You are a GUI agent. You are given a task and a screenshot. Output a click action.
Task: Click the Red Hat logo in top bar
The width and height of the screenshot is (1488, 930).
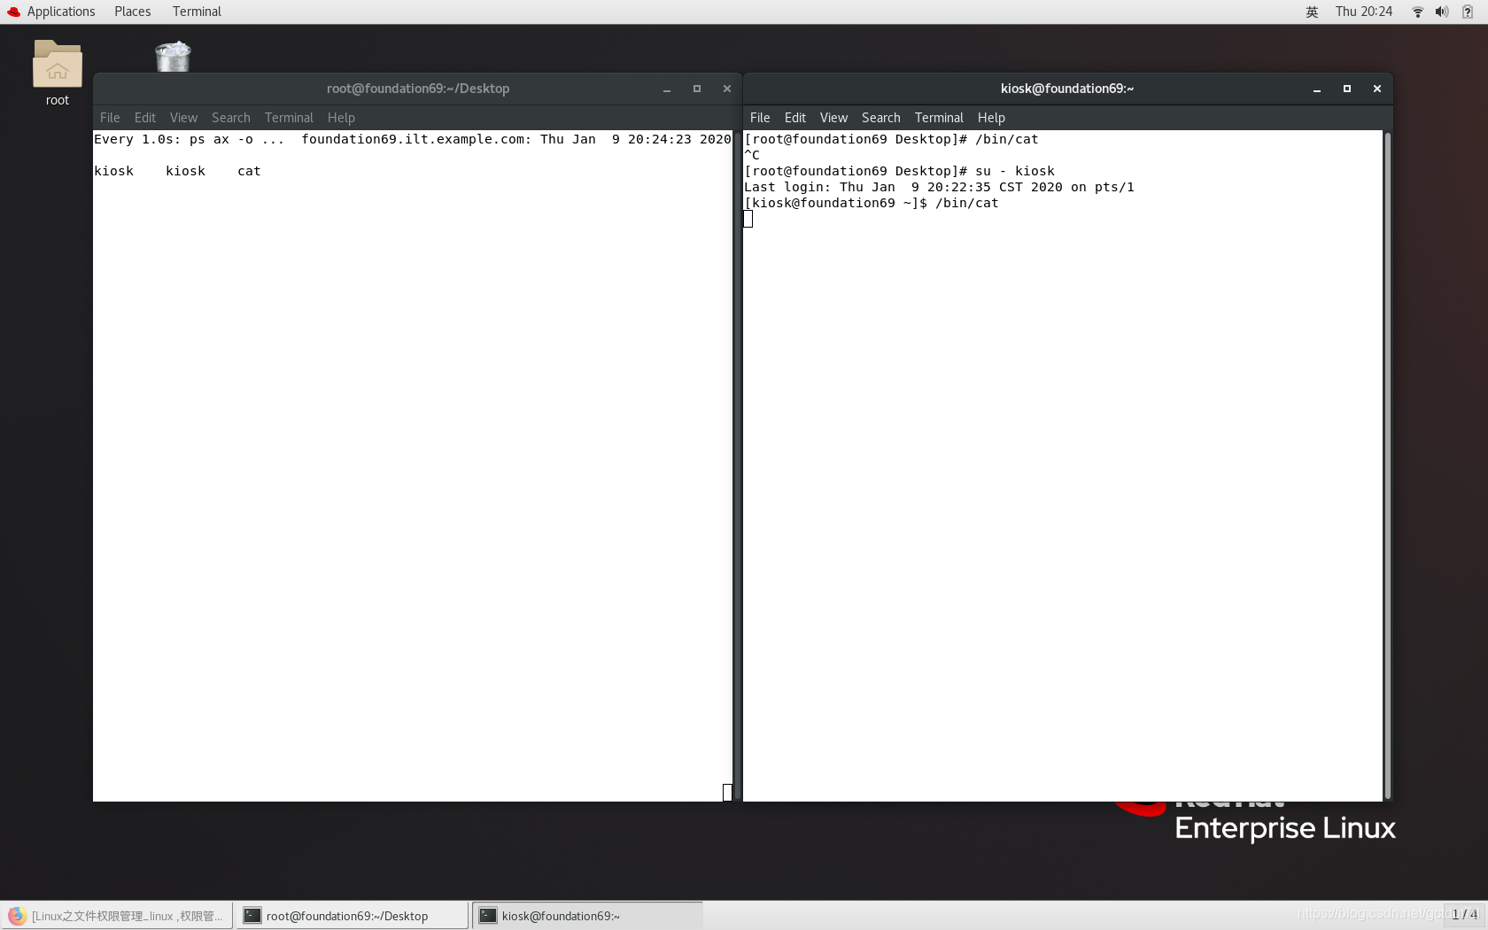pyautogui.click(x=13, y=12)
